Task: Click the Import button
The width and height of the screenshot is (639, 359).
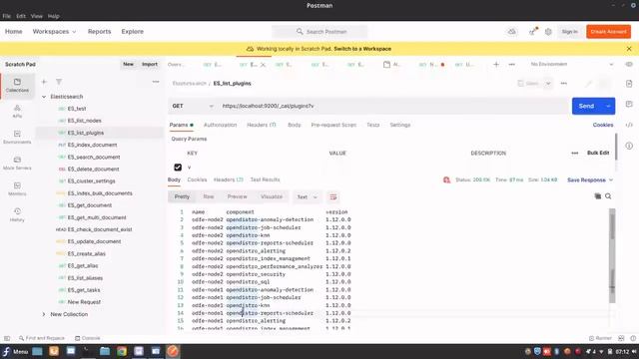Action: pyautogui.click(x=150, y=64)
